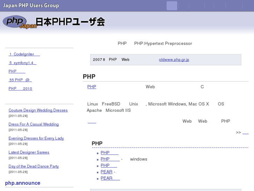
Task: Open the PHP link followed by "windows"
Action: (x=110, y=159)
